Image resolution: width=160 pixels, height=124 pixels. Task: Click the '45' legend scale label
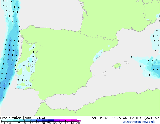pyautogui.click(x=72, y=123)
